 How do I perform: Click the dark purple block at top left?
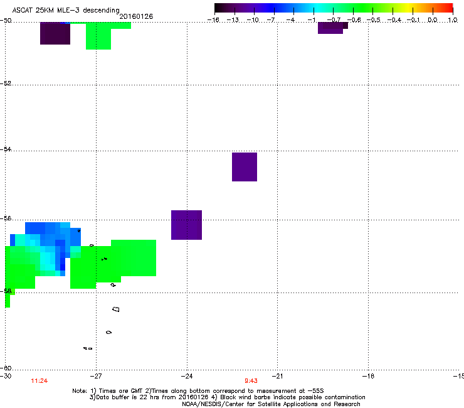55,33
